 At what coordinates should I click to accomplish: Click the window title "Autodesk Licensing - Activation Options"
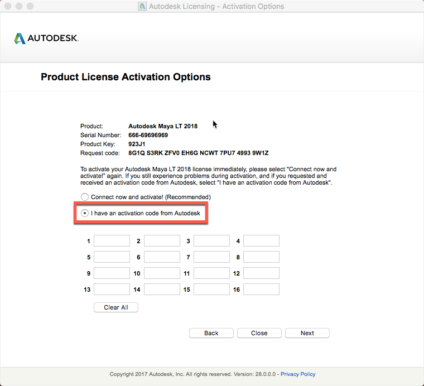tap(216, 6)
